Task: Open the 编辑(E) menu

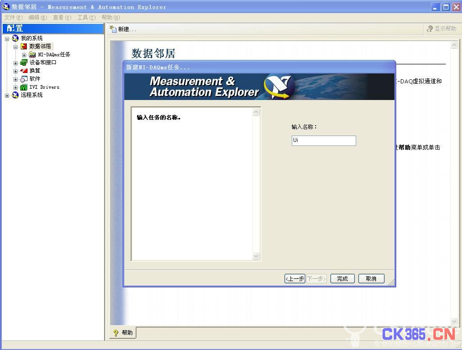Action: pos(38,18)
